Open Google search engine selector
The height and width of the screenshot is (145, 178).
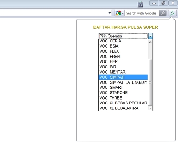tap(119, 13)
